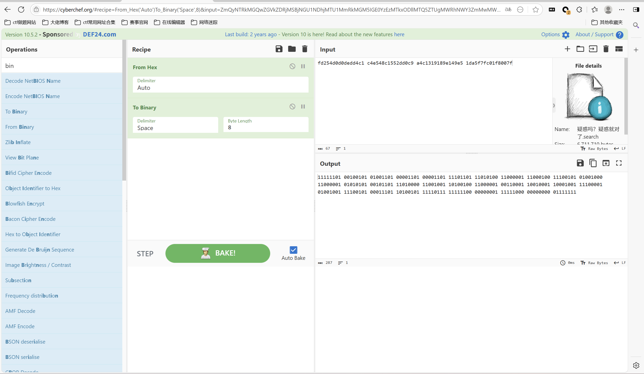Bookmark page with star icon
This screenshot has width=644, height=374.
coord(535,10)
